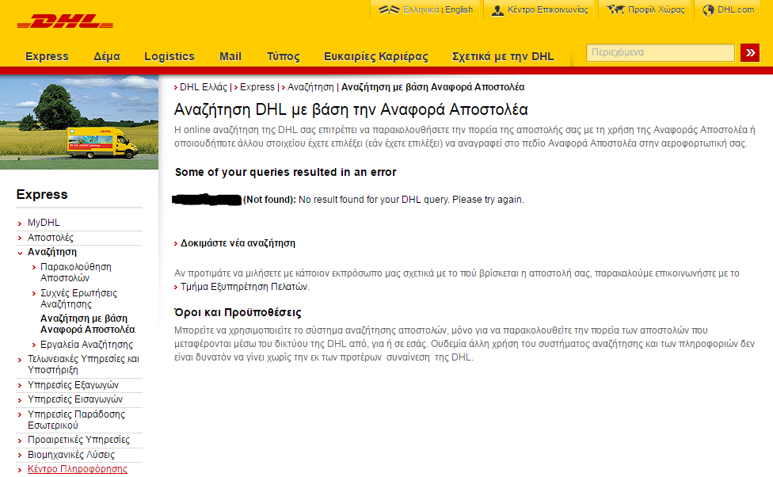Open Συχνές Ερωτήσεις Αναζήτησης sidebar item
773x477 pixels.
79,299
